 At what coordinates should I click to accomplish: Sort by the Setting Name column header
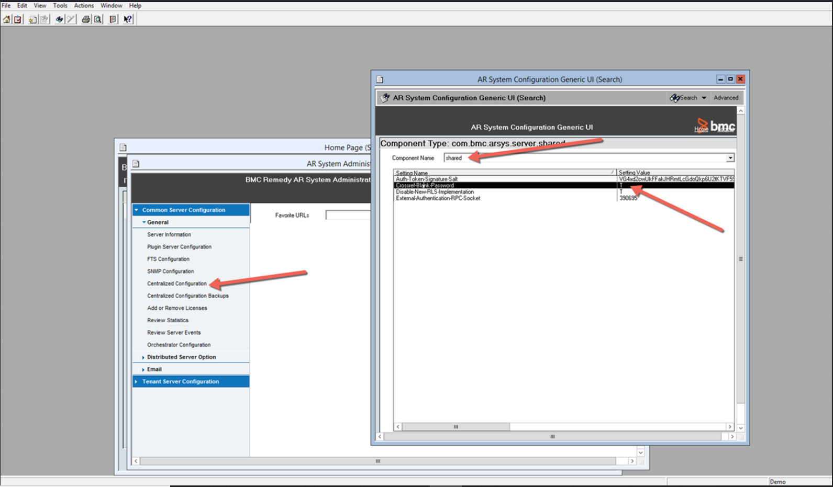click(x=505, y=173)
